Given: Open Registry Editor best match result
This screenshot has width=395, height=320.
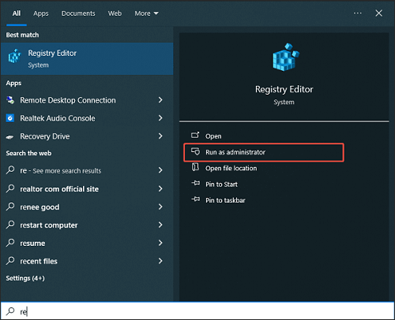Looking at the screenshot, I should pyautogui.click(x=87, y=58).
